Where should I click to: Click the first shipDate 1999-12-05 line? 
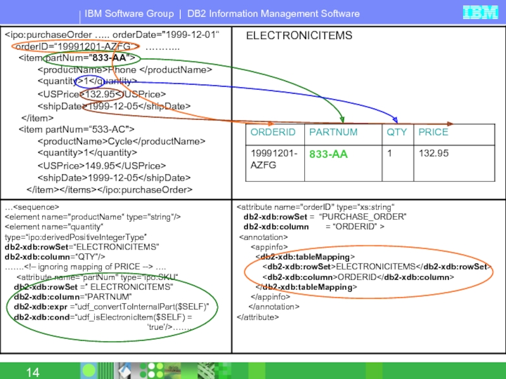(114, 106)
